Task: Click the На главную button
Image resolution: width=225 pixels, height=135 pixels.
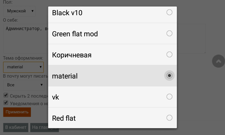Action: [x=39, y=127]
